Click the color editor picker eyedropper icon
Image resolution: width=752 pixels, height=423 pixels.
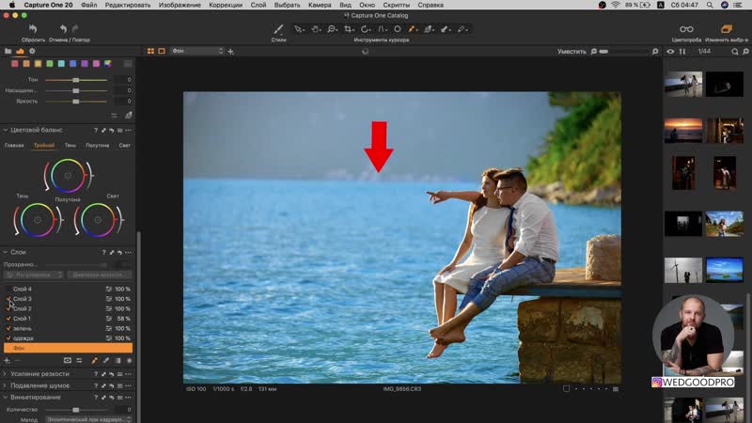pos(129,115)
